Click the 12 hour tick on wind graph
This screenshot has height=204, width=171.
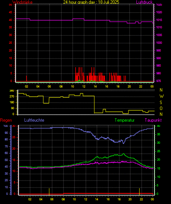tap(84, 86)
